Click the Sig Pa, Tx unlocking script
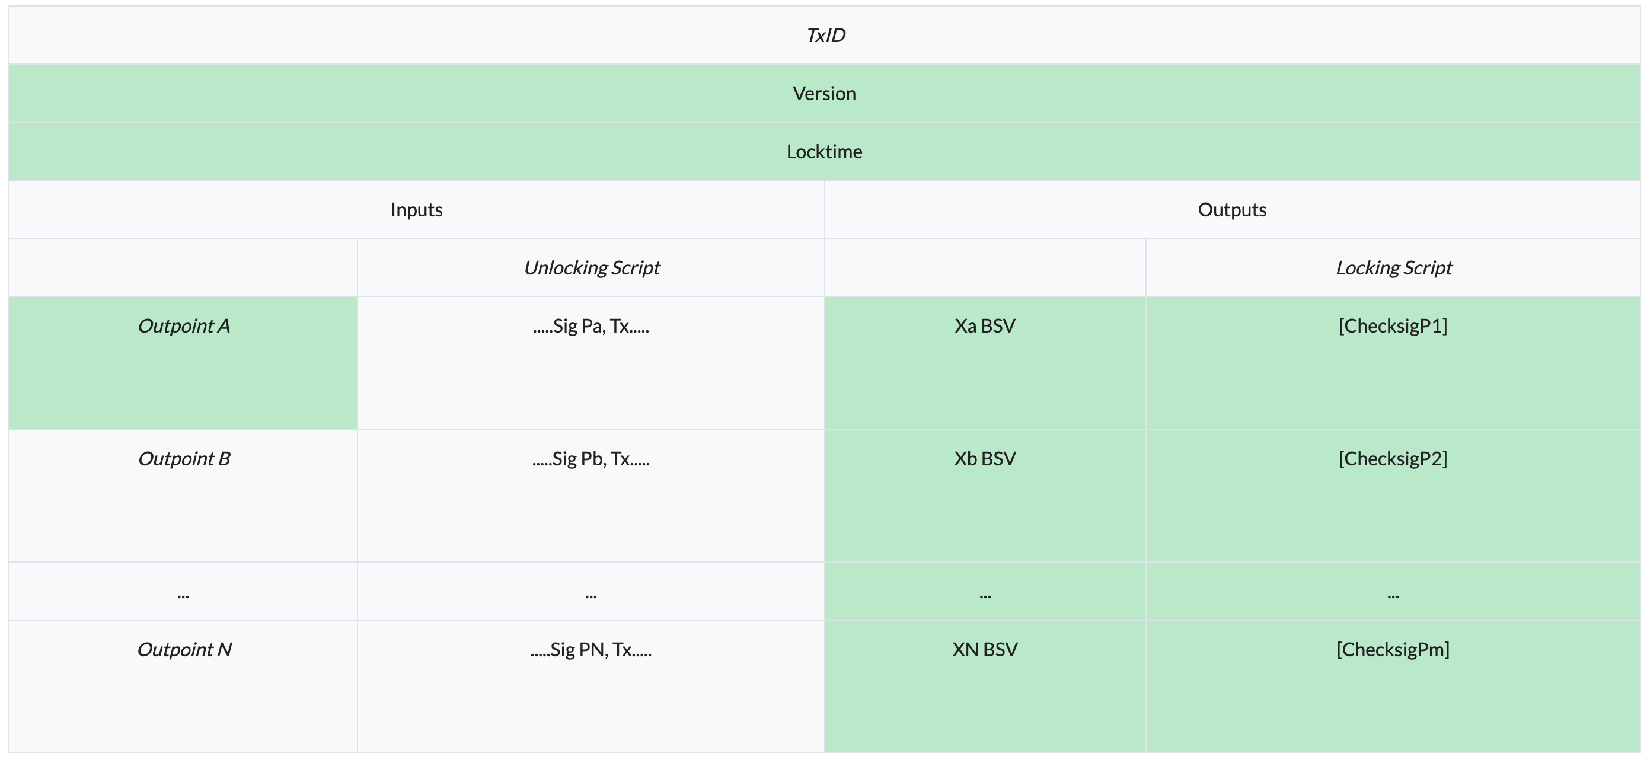This screenshot has width=1647, height=760. point(591,326)
